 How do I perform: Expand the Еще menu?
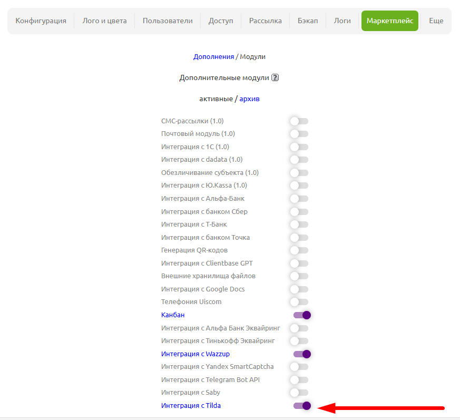click(436, 21)
